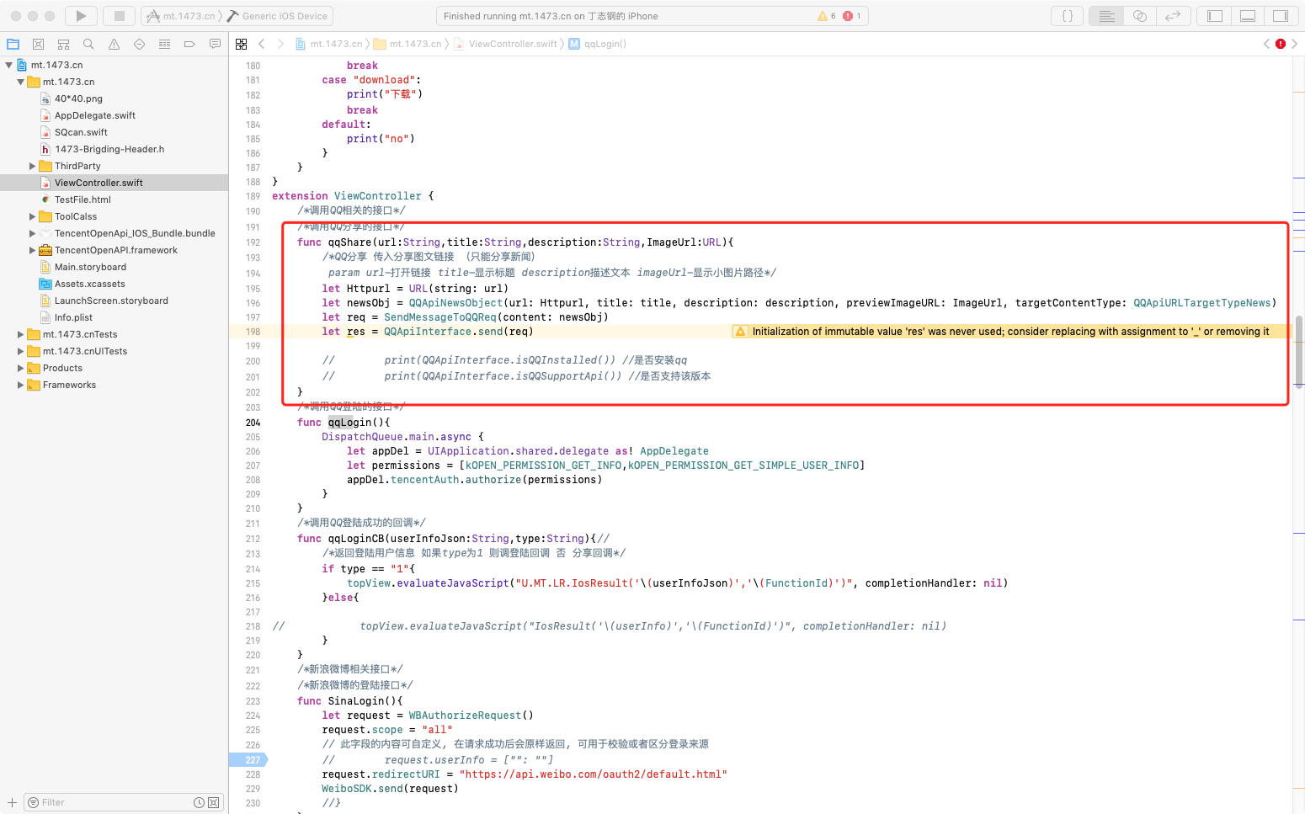Choose the Generic iOS Device destination

(278, 16)
